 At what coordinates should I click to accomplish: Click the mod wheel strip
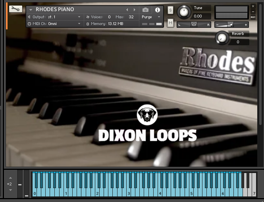pyautogui.click(x=27, y=183)
